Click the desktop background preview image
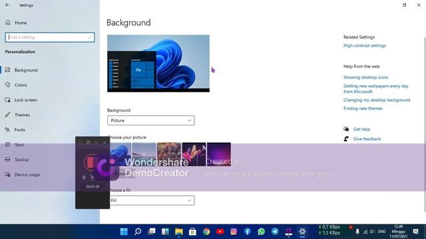The height and width of the screenshot is (239, 426). click(158, 64)
